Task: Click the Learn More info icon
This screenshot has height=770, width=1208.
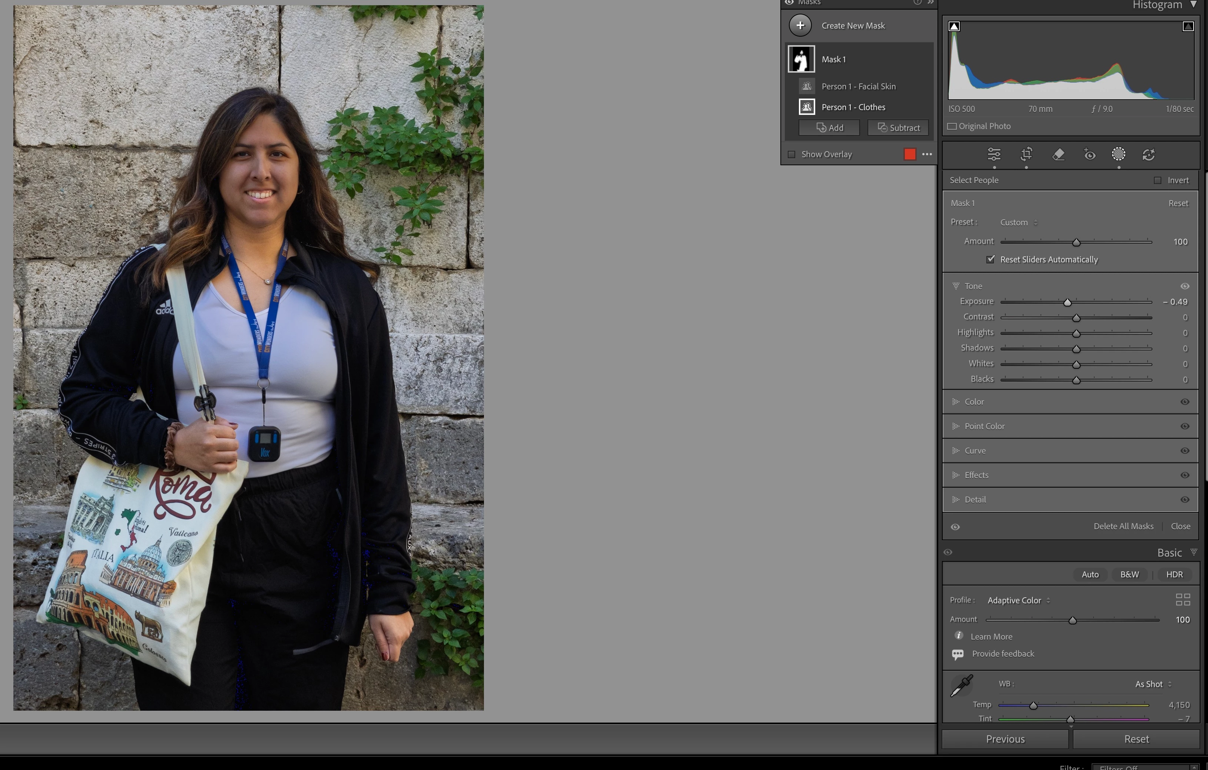Action: 959,635
